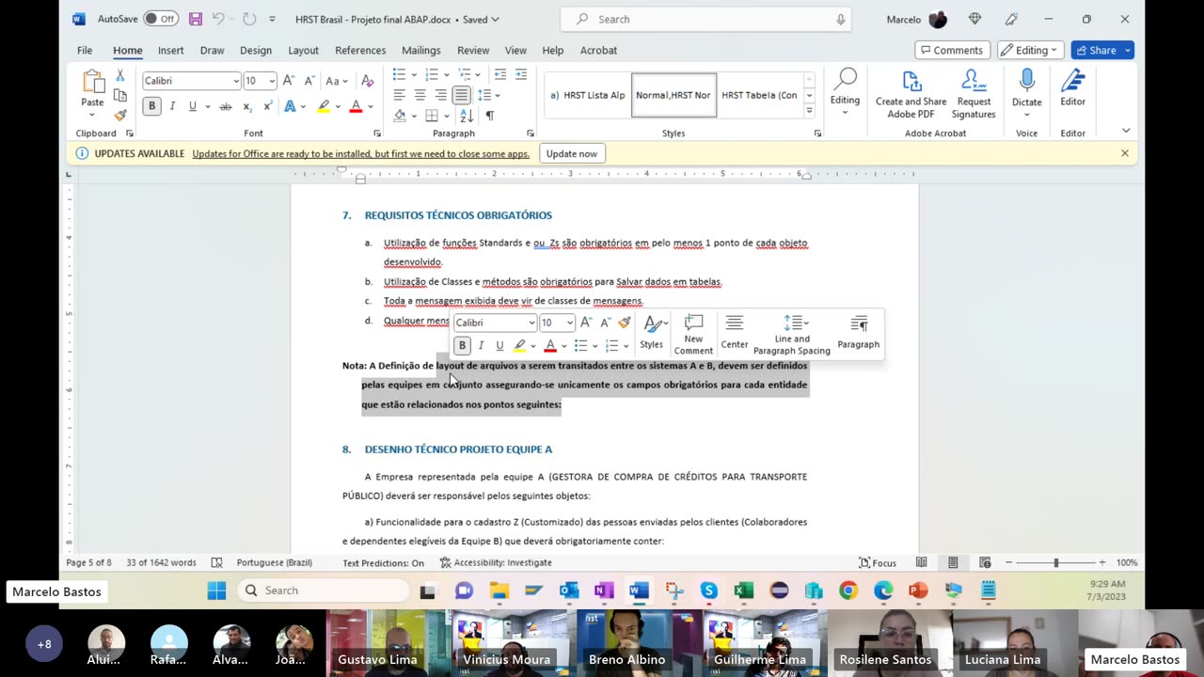
Task: Expand the Styles gallery more arrow
Action: coord(809,111)
